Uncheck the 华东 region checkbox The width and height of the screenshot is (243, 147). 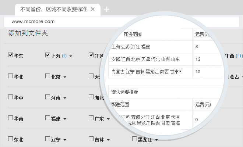11,55
